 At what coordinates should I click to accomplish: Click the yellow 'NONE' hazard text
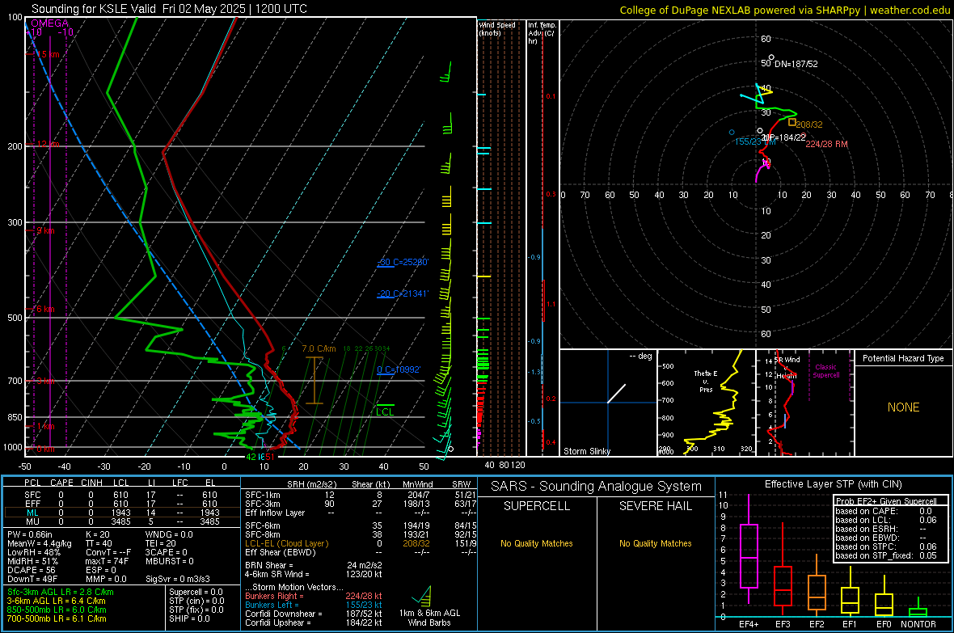pos(903,407)
